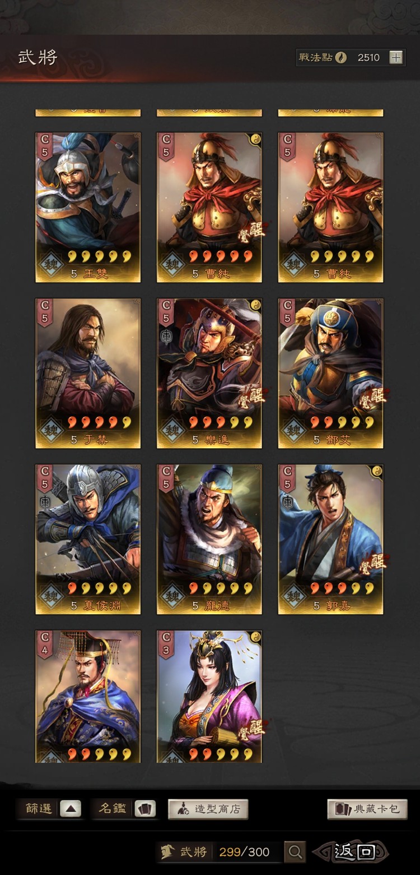Tap the chariot badge on 夏侯淵 card
This screenshot has width=420, height=875.
[45, 501]
